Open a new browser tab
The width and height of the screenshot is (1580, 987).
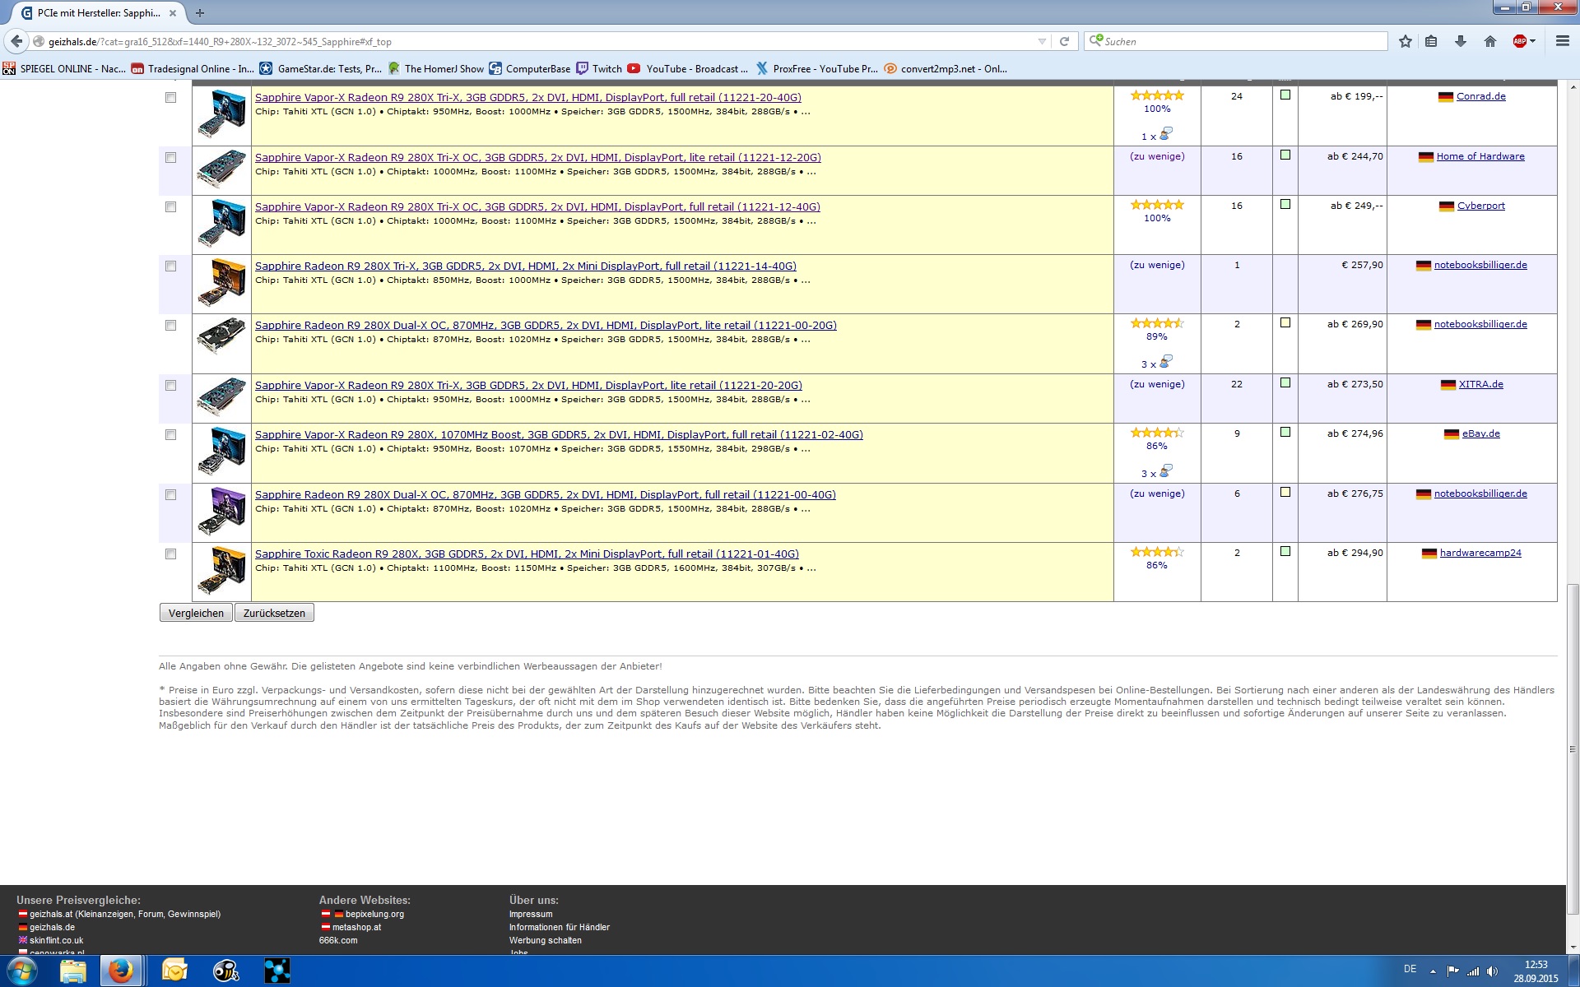tap(200, 12)
